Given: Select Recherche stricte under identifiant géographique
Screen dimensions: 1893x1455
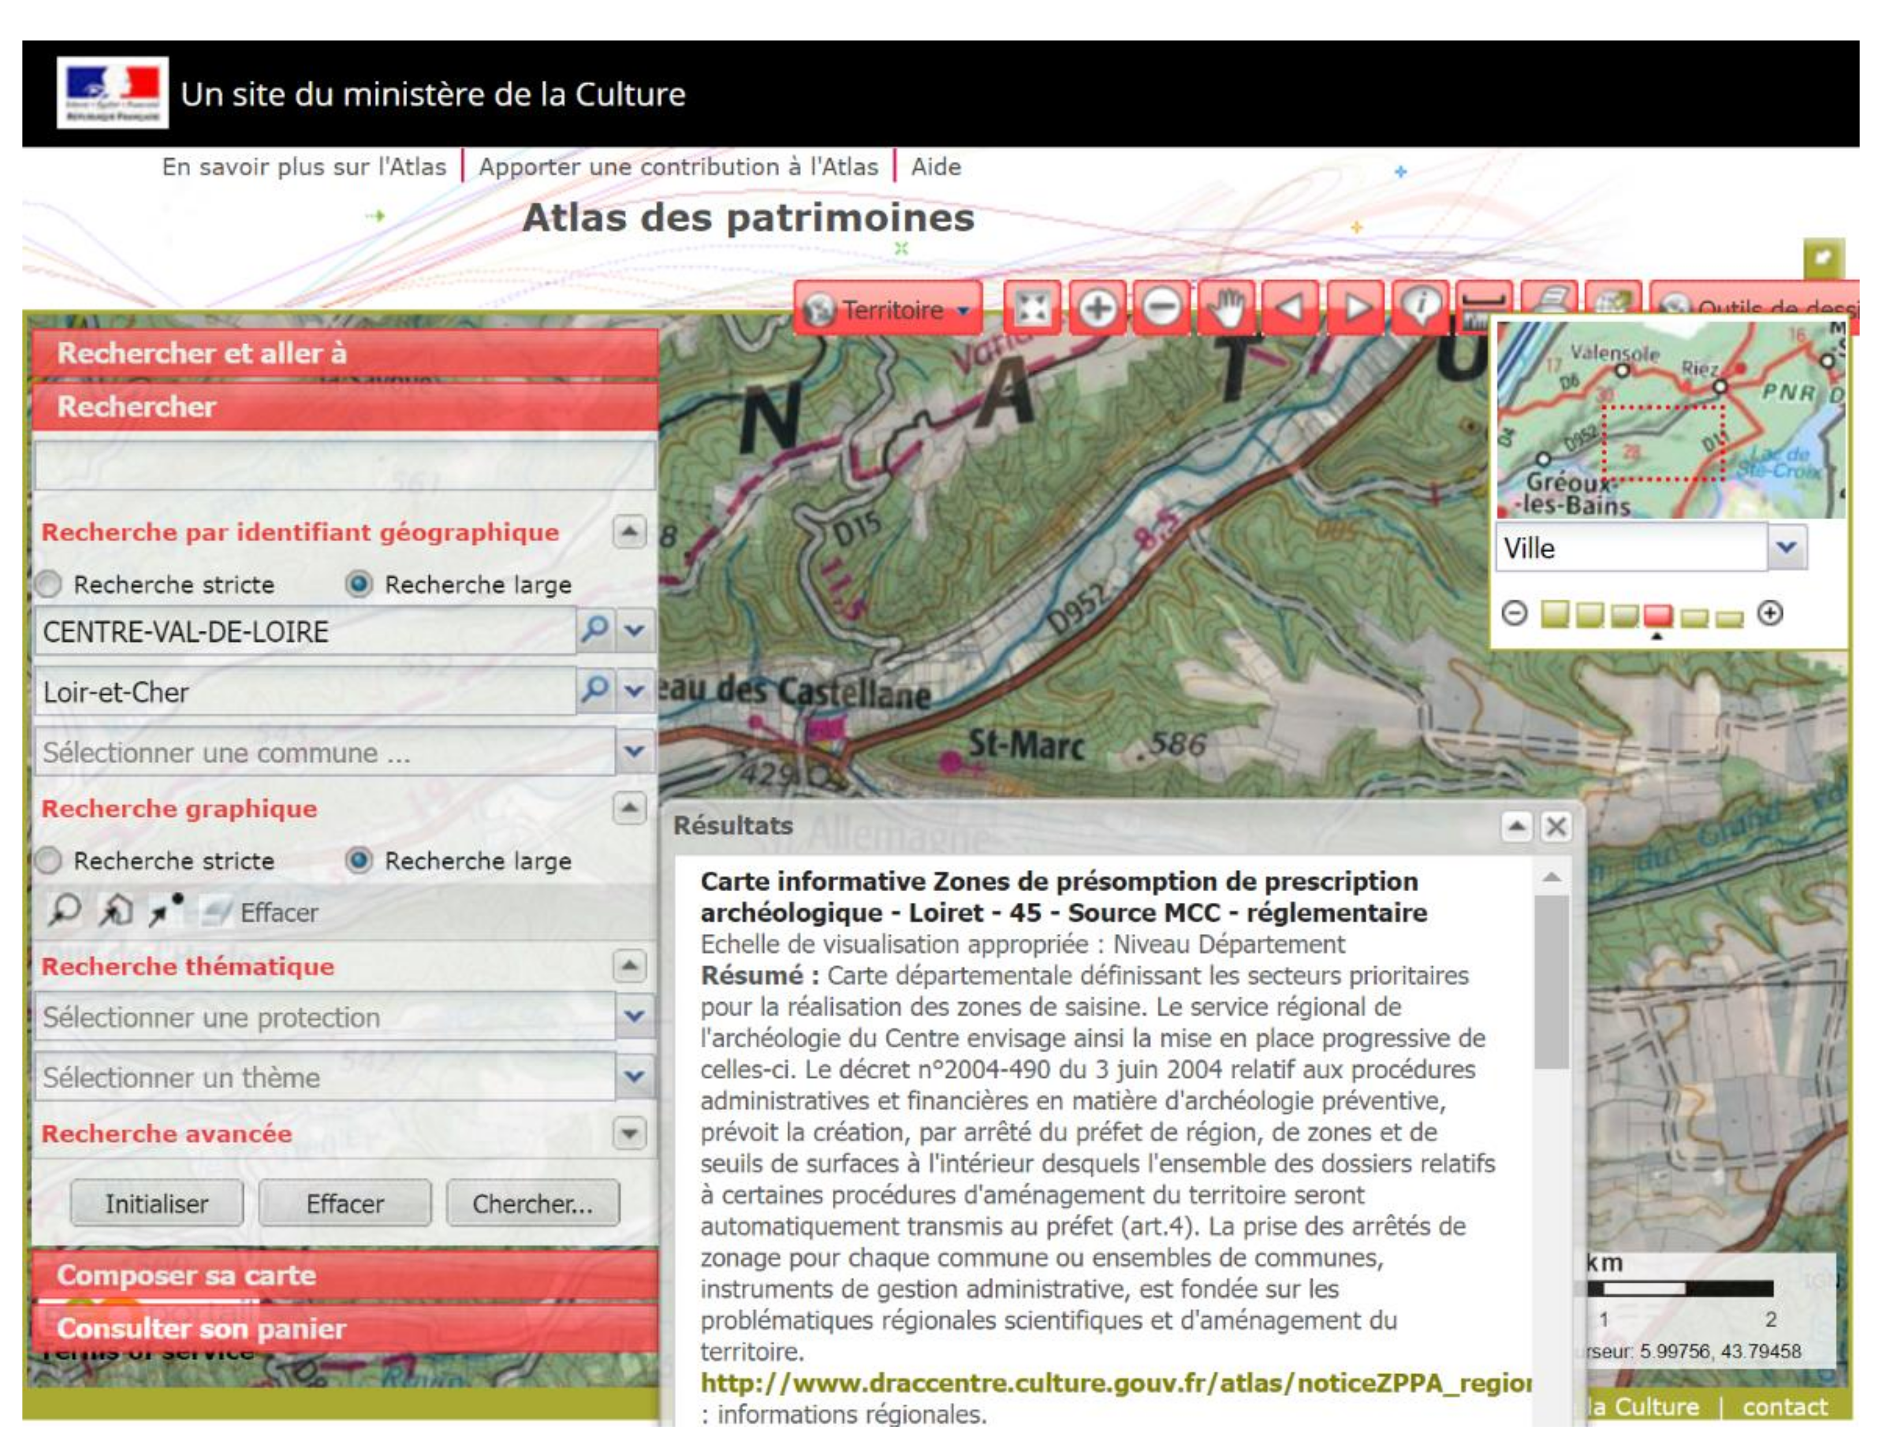Looking at the screenshot, I should pyautogui.click(x=49, y=585).
